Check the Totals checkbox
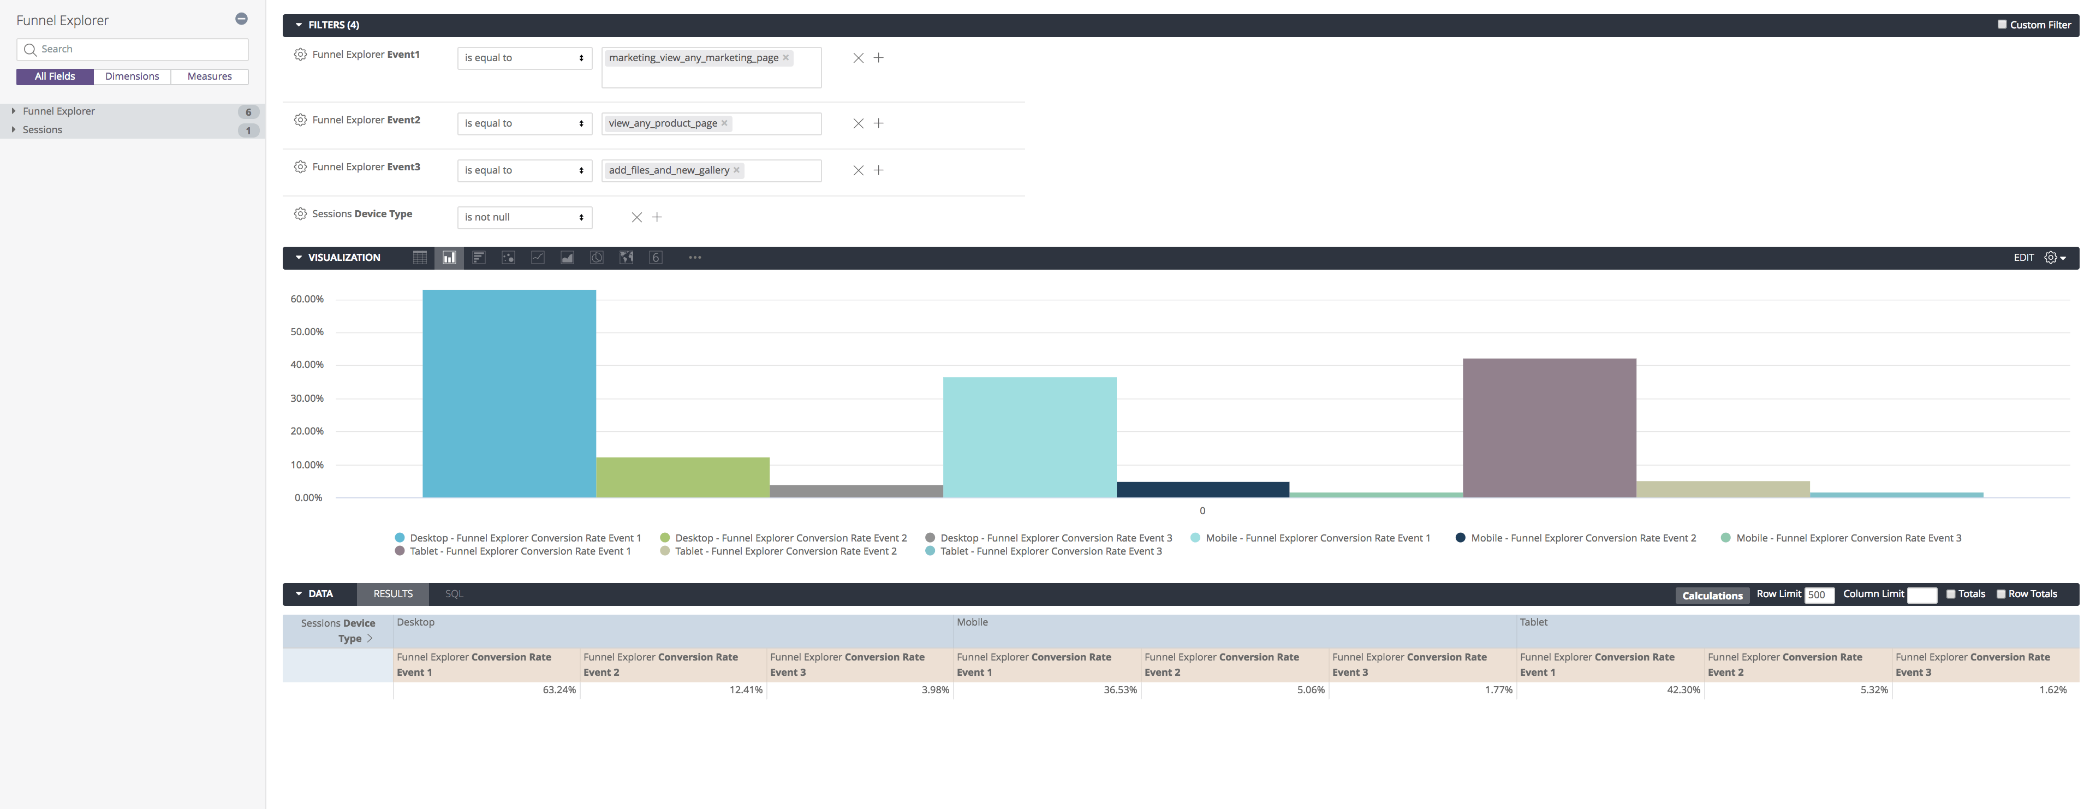This screenshot has height=809, width=2096. point(1950,594)
